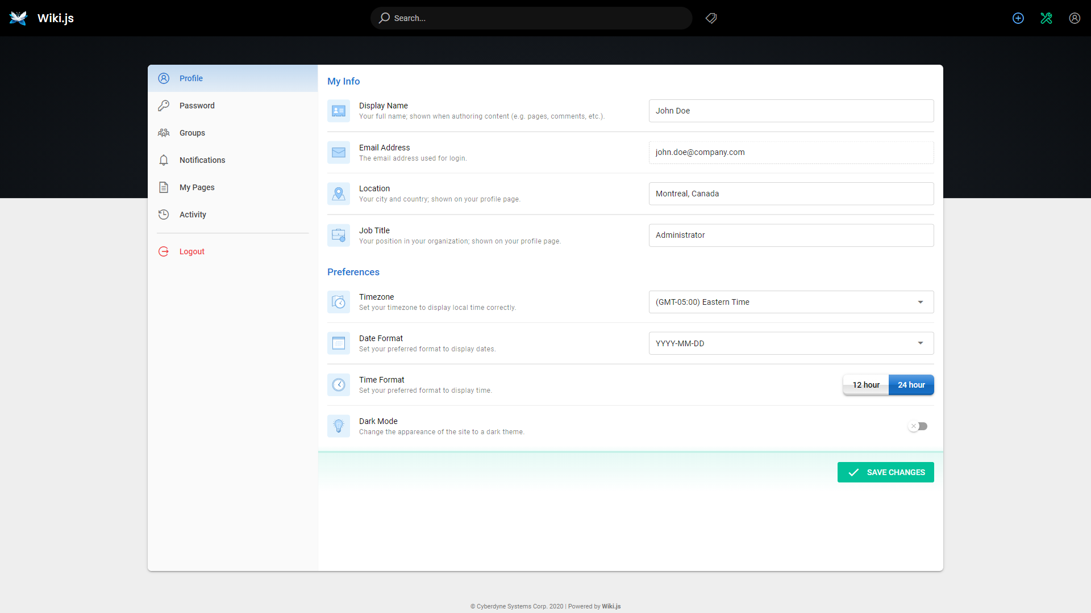Click the My Info heading
The height and width of the screenshot is (613, 1091).
(344, 81)
